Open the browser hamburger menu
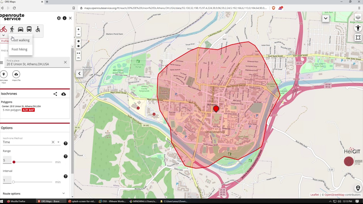 pyautogui.click(x=359, y=8)
